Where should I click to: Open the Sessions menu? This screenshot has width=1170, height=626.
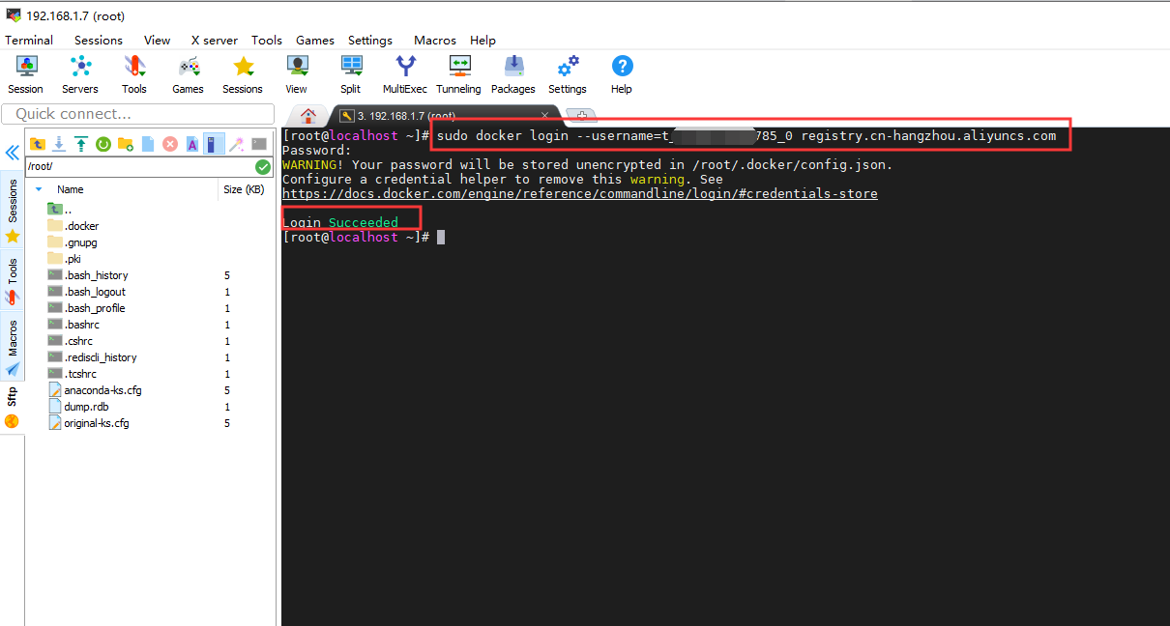pos(99,41)
